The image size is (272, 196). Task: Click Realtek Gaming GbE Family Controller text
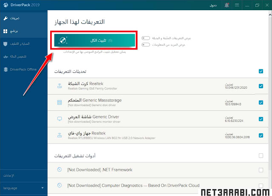[92, 89]
